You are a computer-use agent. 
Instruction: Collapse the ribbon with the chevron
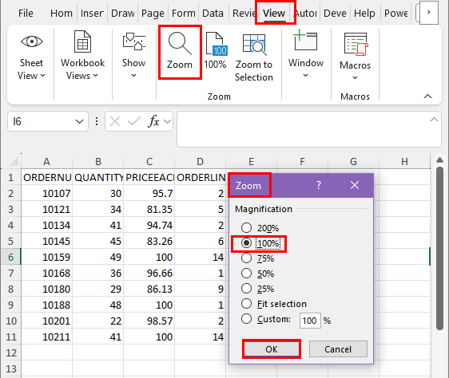click(427, 96)
